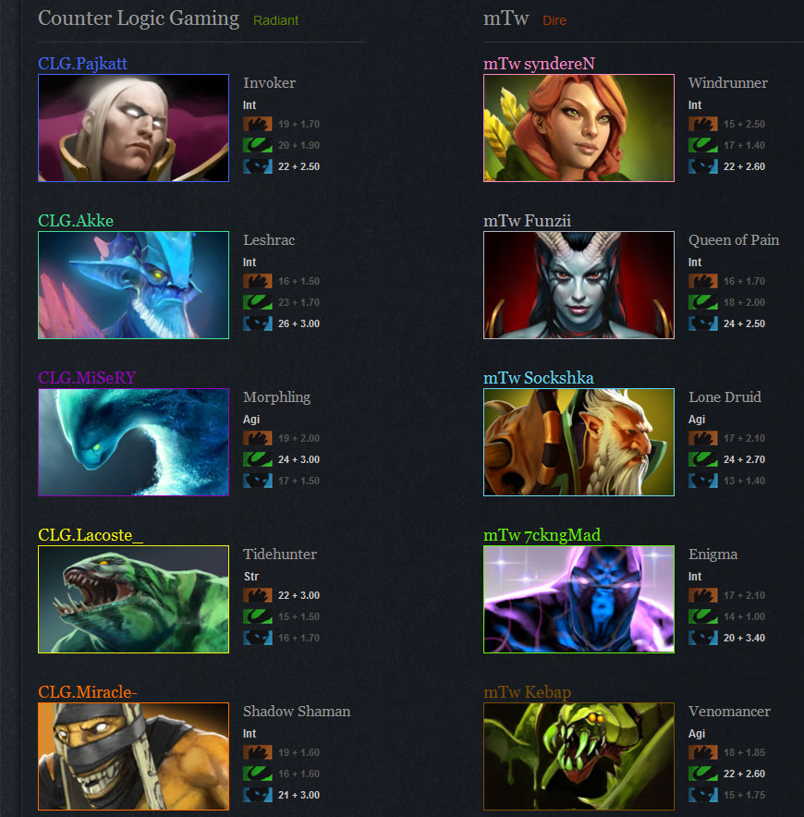Select the Tidehunter hero portrait

coord(133,599)
